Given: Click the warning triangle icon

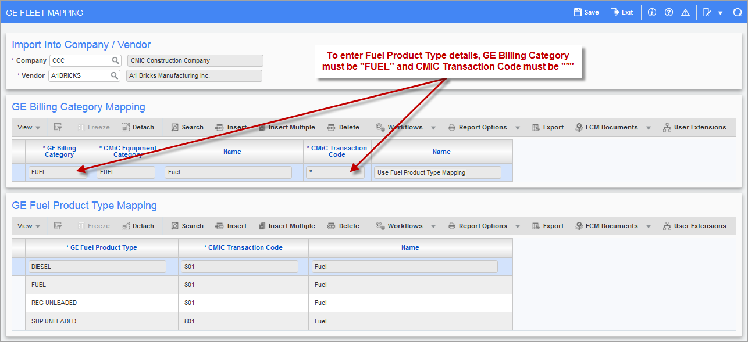Looking at the screenshot, I should (685, 12).
